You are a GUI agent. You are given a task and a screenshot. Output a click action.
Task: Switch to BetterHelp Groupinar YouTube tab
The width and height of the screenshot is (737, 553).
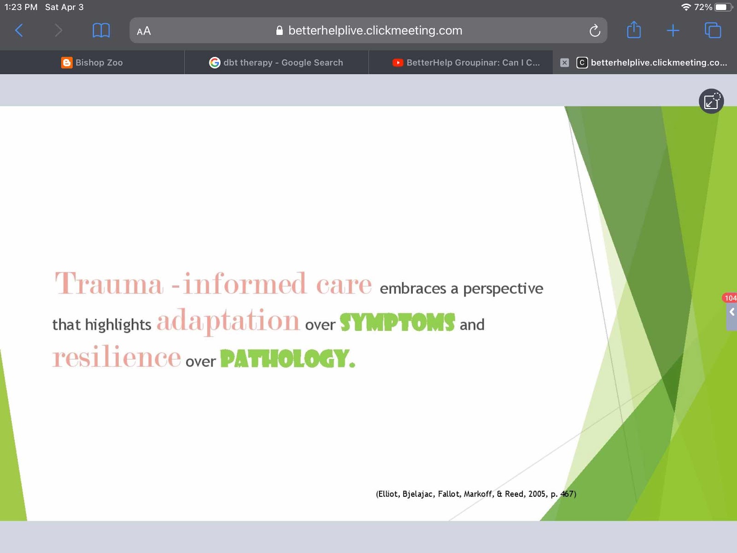(461, 62)
